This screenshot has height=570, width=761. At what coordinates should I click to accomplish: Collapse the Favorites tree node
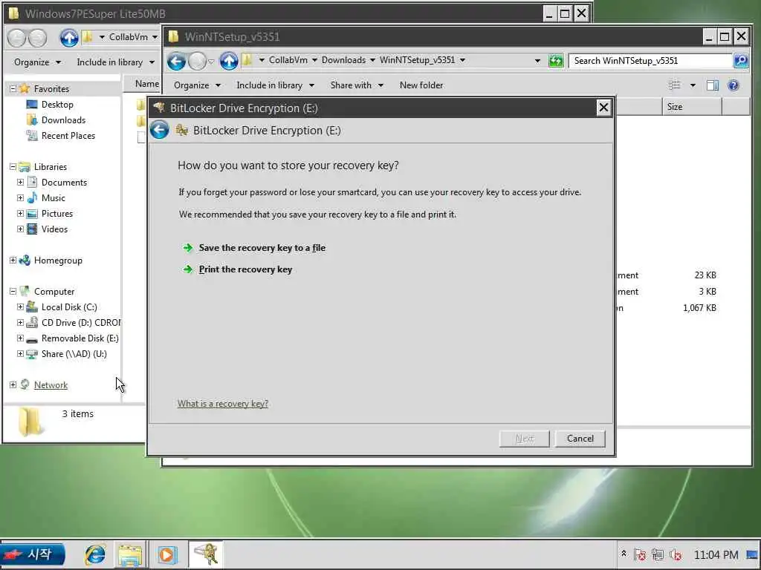[13, 89]
